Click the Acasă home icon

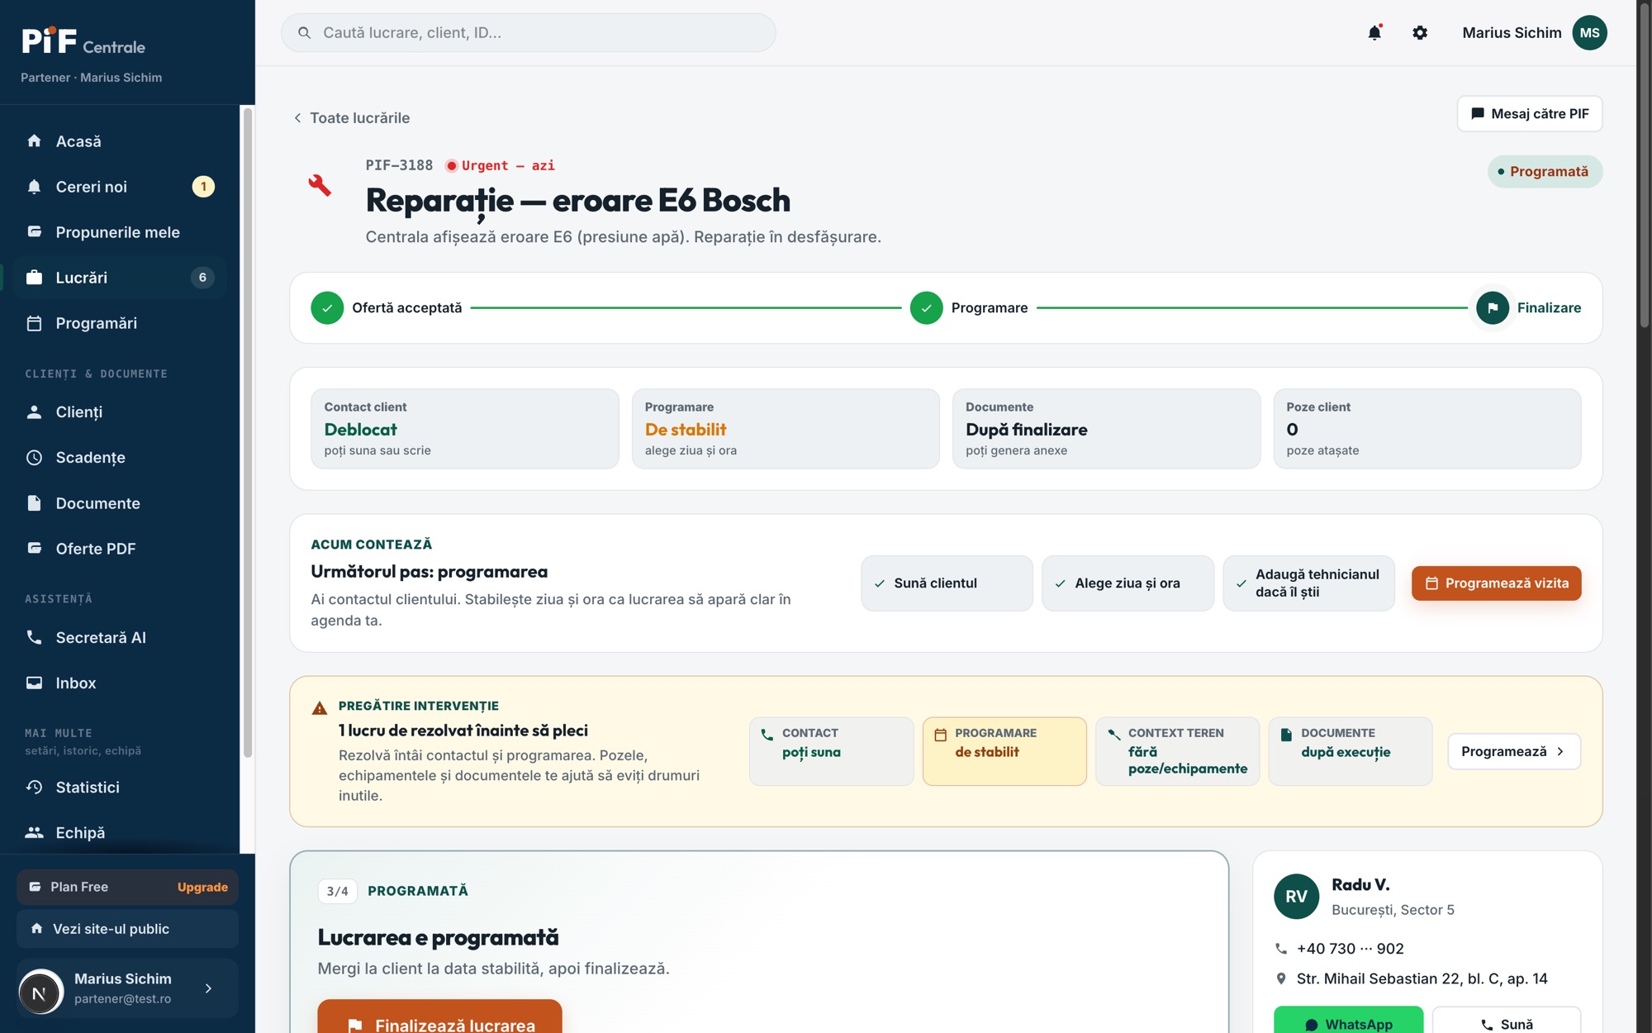tap(34, 141)
